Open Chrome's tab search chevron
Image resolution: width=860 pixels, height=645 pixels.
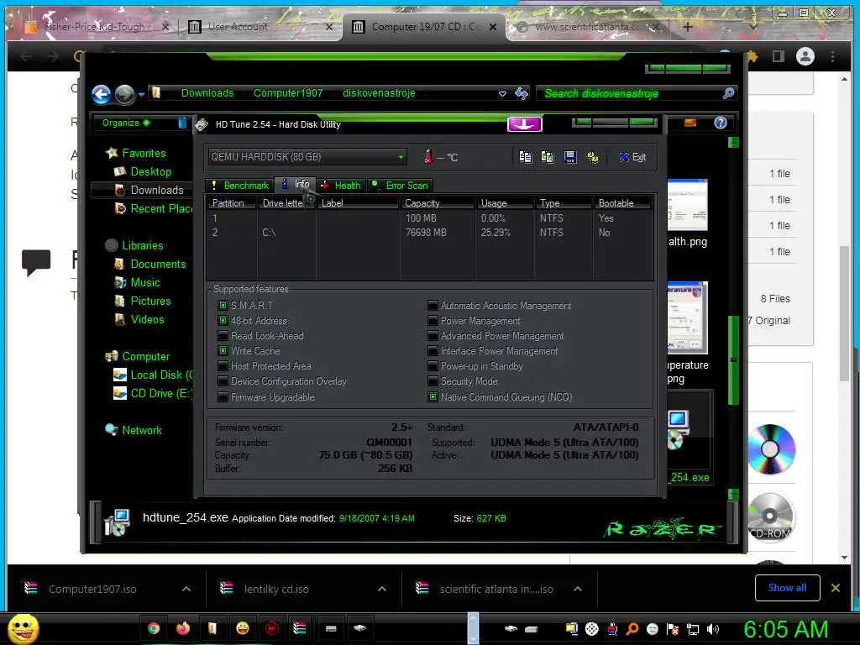point(753,26)
